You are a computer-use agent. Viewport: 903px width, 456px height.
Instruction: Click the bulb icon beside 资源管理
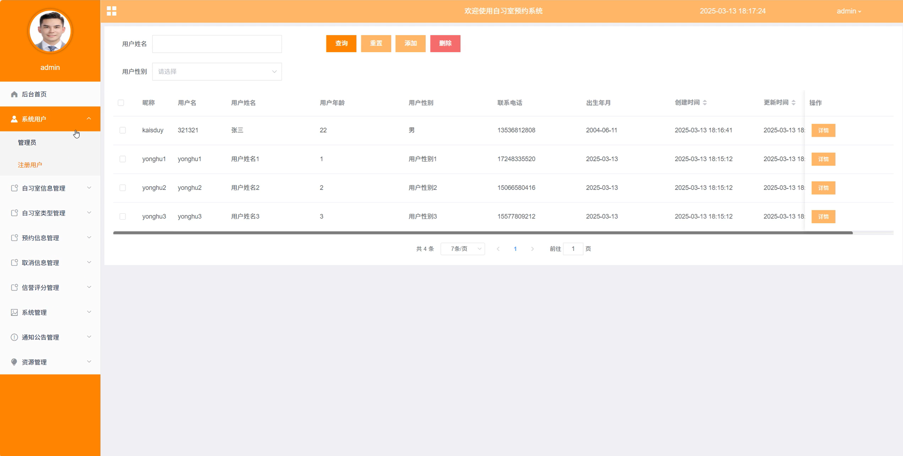[x=14, y=362]
